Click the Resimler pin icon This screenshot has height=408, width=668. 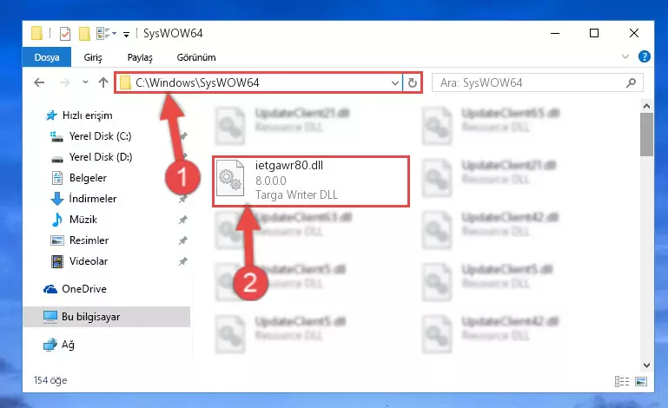[182, 240]
